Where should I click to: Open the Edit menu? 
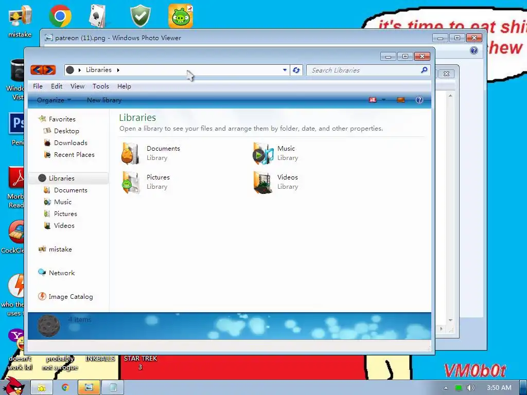[57, 86]
